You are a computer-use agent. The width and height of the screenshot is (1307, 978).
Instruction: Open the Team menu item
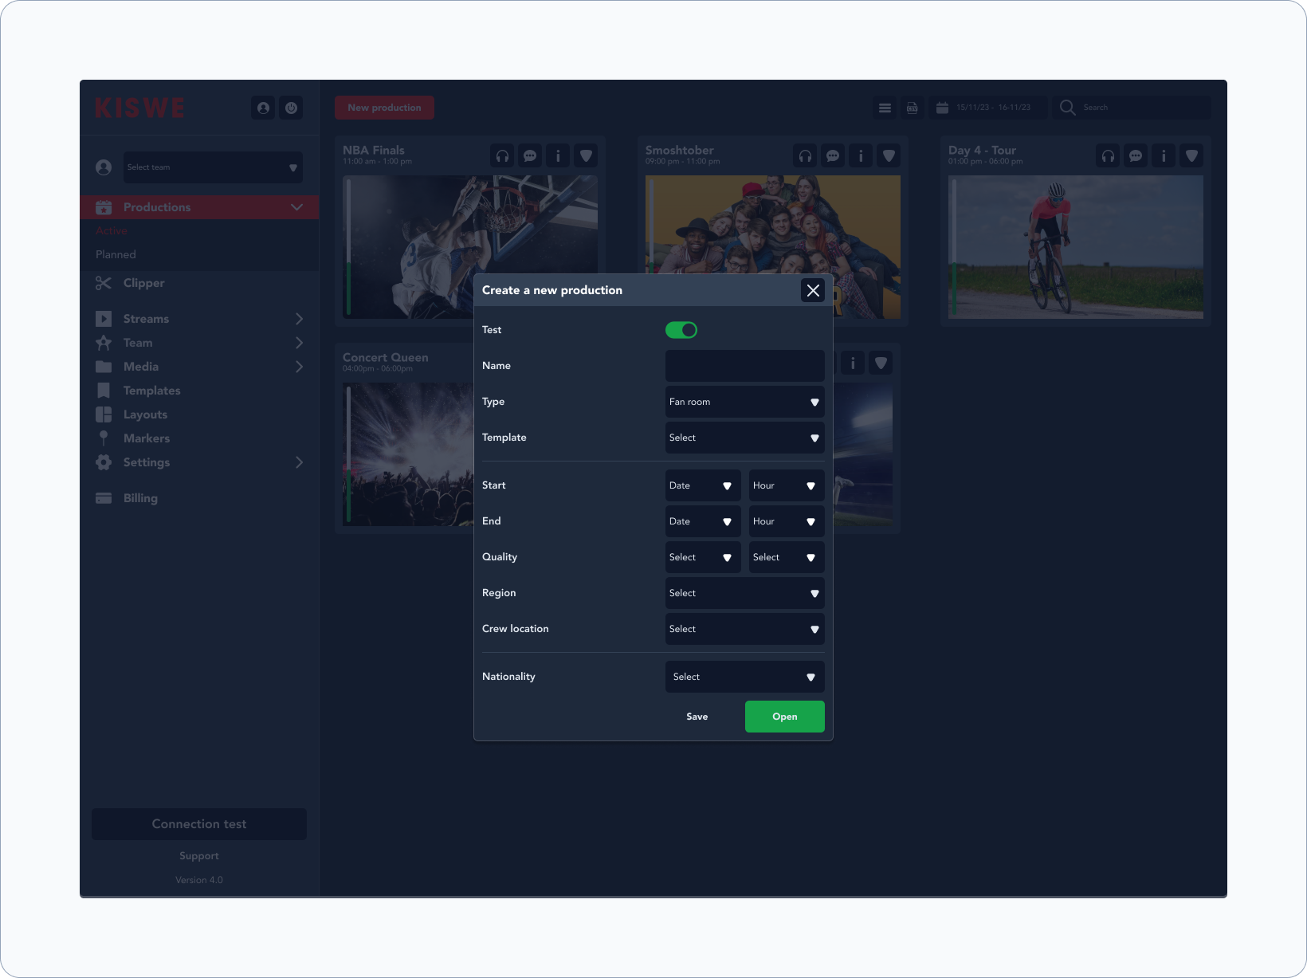coord(199,343)
